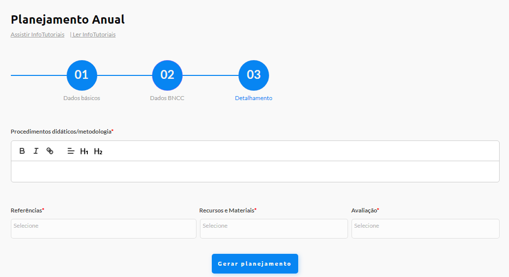Click the text alignment icon
The width and height of the screenshot is (509, 277).
[71, 151]
